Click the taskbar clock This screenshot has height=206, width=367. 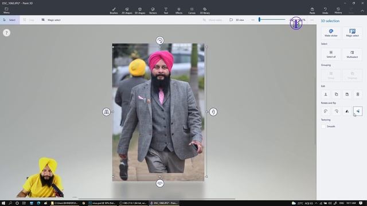(351, 203)
